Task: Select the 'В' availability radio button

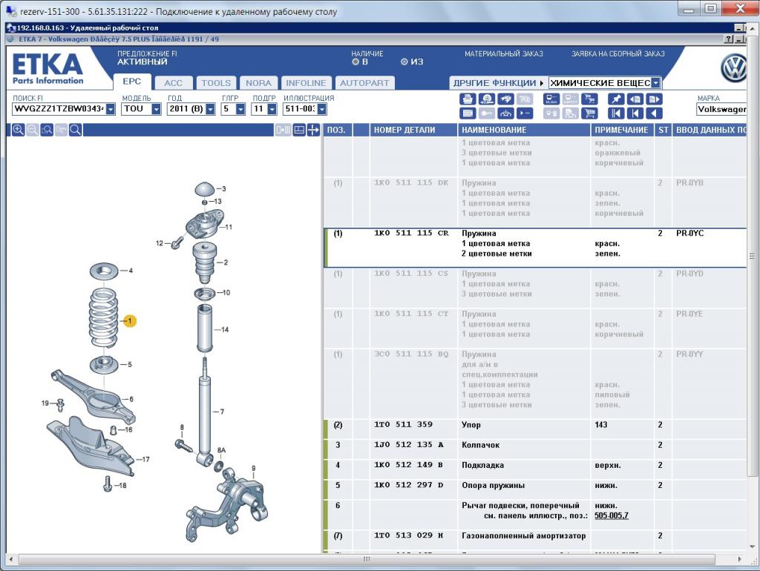Action: pyautogui.click(x=356, y=62)
